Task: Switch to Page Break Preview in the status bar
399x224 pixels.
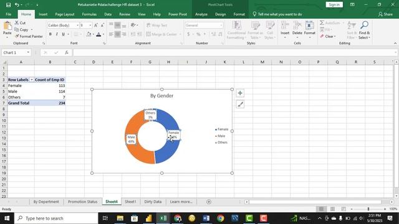Action: point(344,209)
